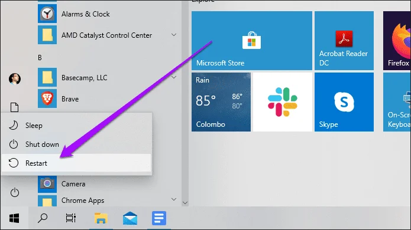
Task: Click the app list scrollbar down arrow
Action: (x=185, y=203)
